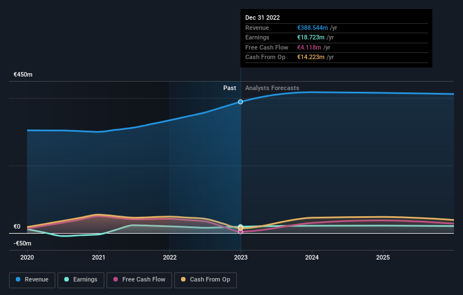463x295 pixels.
Task: Toggle the Free Cash Flow legend button
Action: [139, 280]
